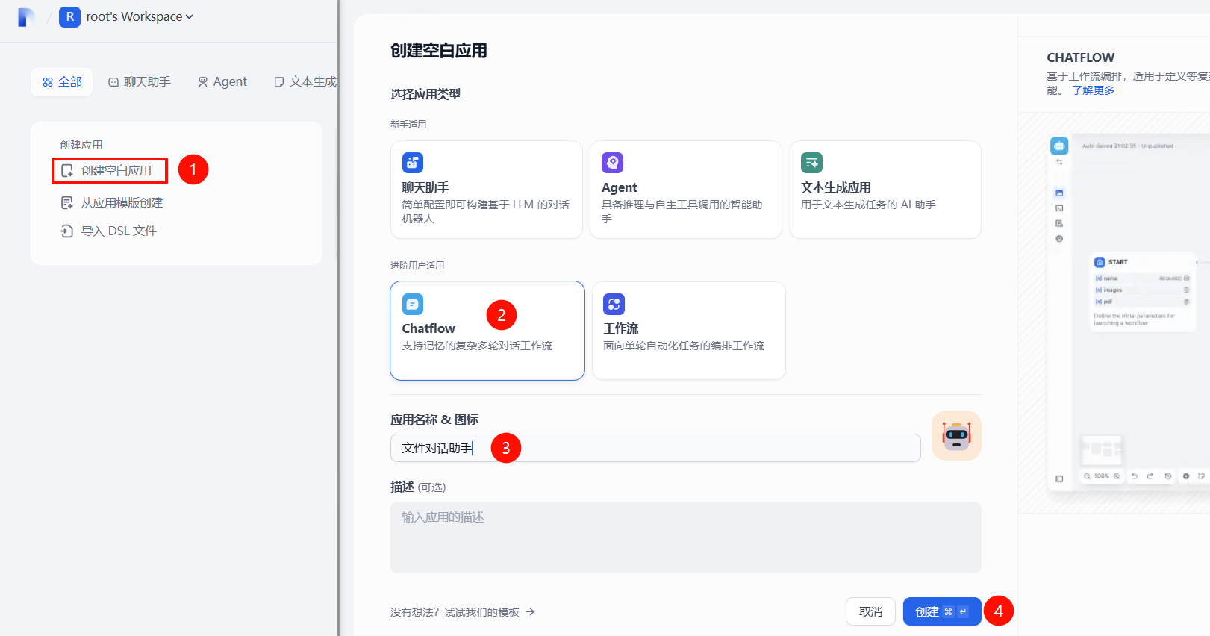Image resolution: width=1210 pixels, height=636 pixels.
Task: Click the 聊天助手 tab chat icon
Action: tap(113, 82)
